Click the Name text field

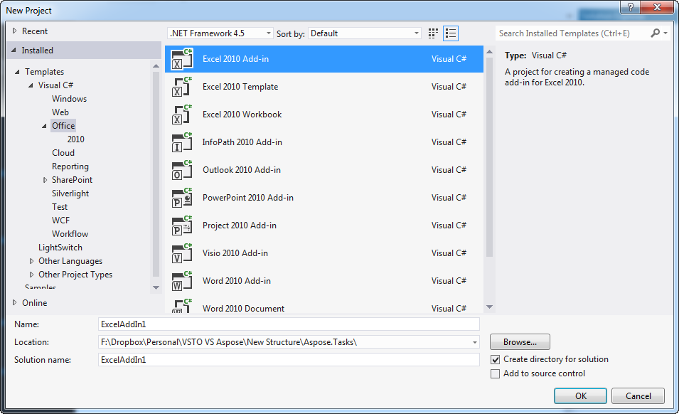(x=289, y=324)
